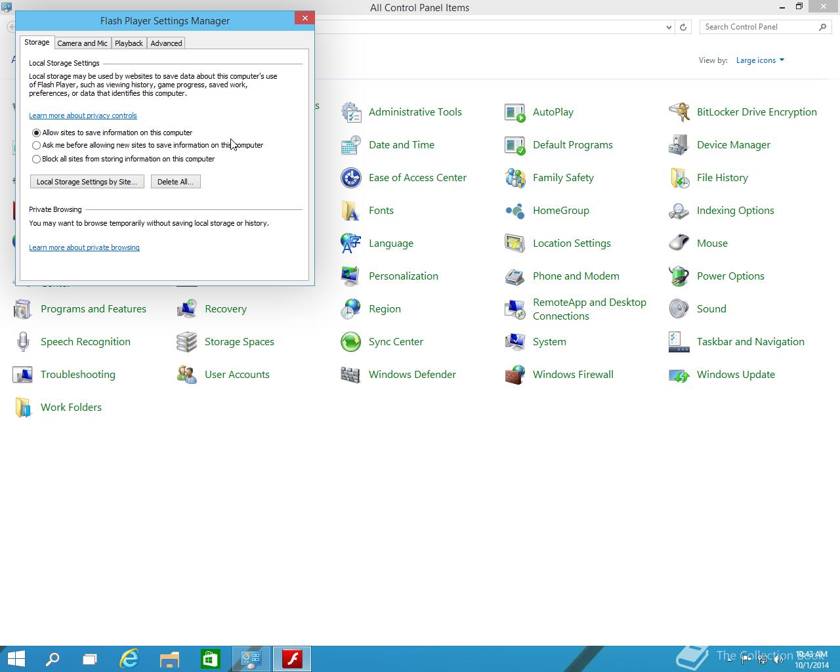
Task: Open the Storage Spaces icon
Action: [x=187, y=342]
